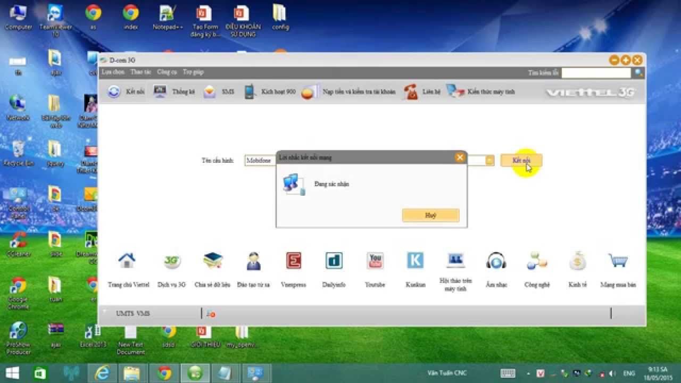The image size is (681, 383).
Task: Select the config folder on desktop
Action: pyautogui.click(x=280, y=18)
